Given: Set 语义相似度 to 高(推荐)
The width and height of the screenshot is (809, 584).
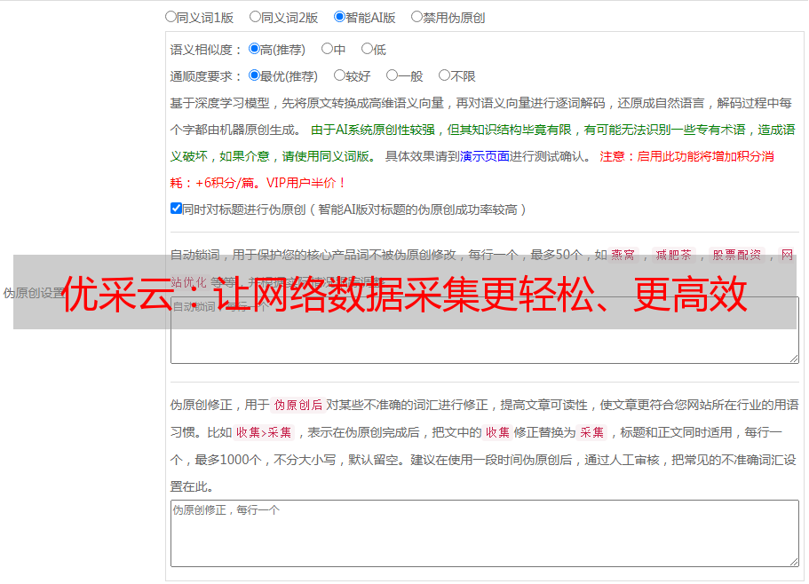Looking at the screenshot, I should (254, 49).
